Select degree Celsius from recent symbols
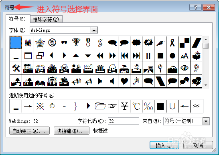 pos(136,106)
